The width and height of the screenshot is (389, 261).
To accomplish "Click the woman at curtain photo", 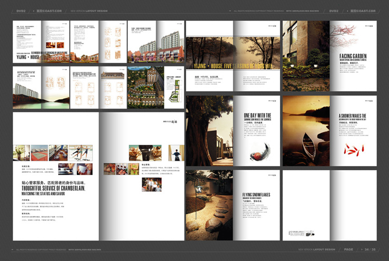I will [176, 153].
